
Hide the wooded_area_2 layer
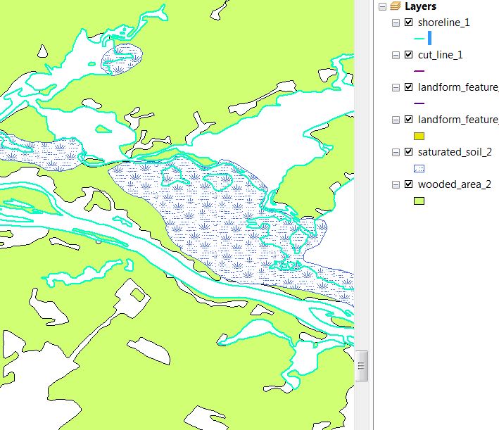(409, 184)
